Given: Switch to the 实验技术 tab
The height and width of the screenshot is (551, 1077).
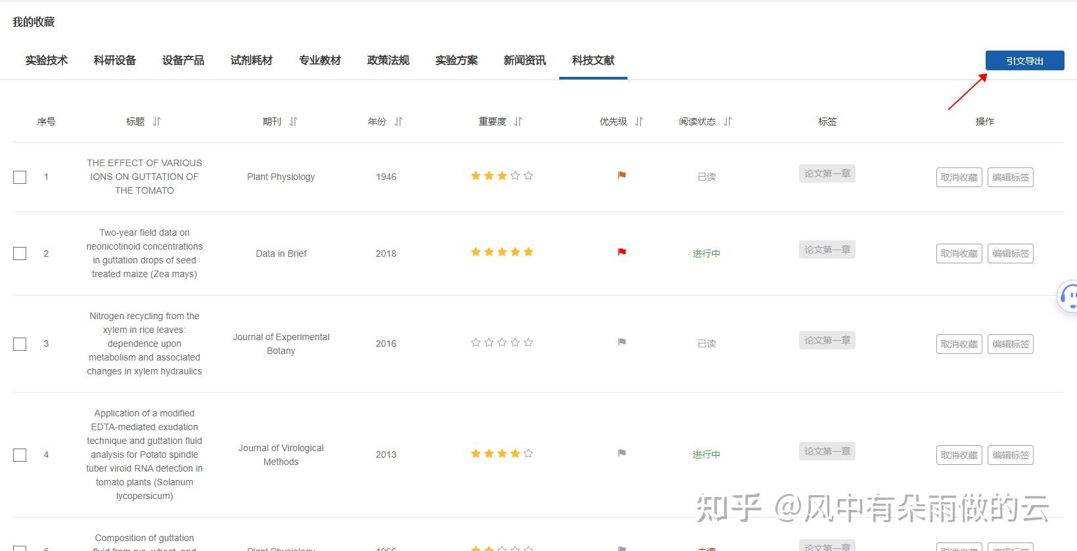Looking at the screenshot, I should tap(47, 60).
